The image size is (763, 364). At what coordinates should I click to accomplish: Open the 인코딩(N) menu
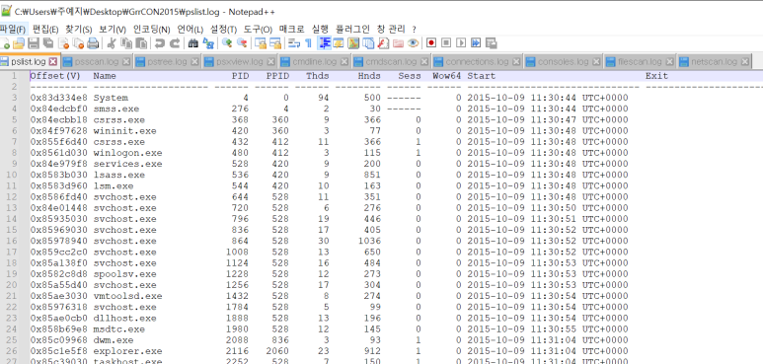[151, 30]
